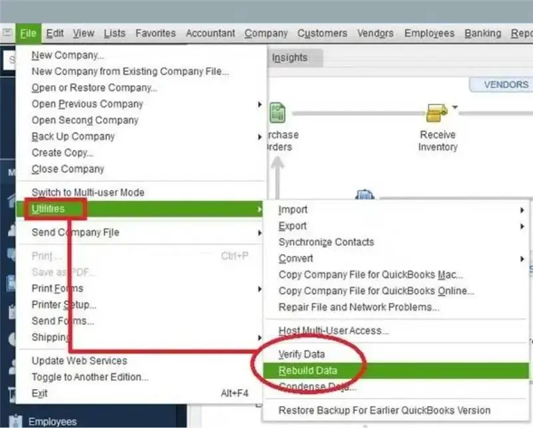
Task: Open the Utilities submenu
Action: [140, 209]
